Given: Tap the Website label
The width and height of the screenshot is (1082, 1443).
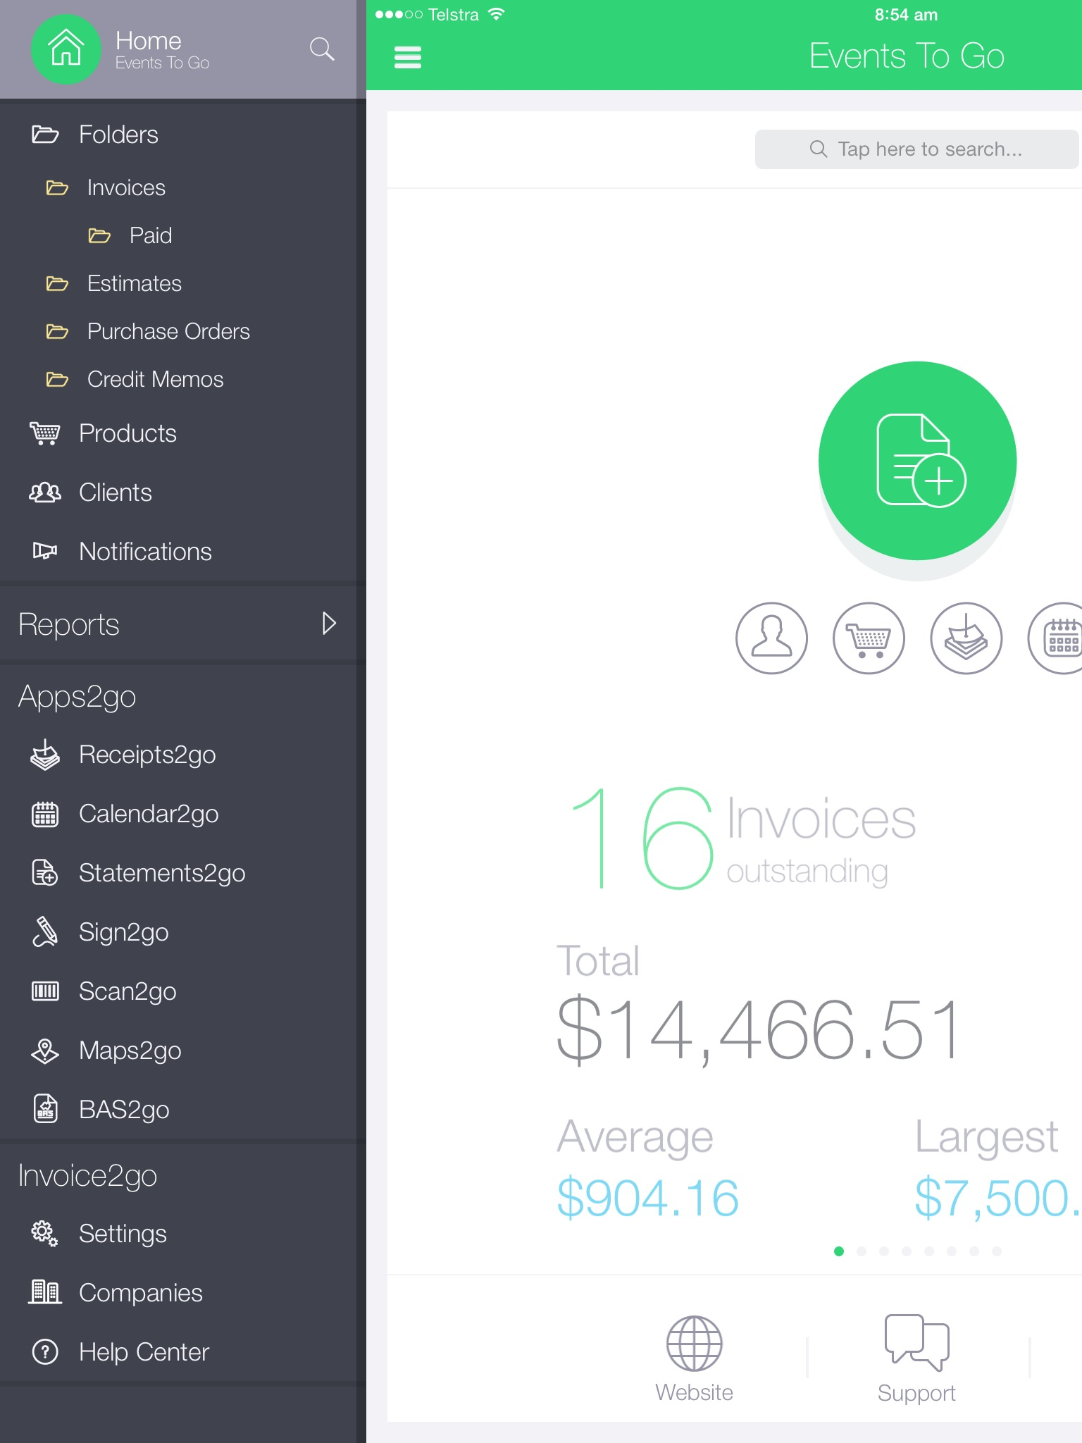Looking at the screenshot, I should coord(694,1392).
